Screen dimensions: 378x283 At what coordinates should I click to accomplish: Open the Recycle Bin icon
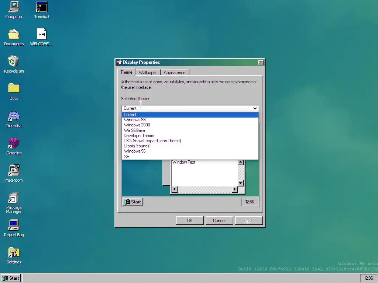14,64
